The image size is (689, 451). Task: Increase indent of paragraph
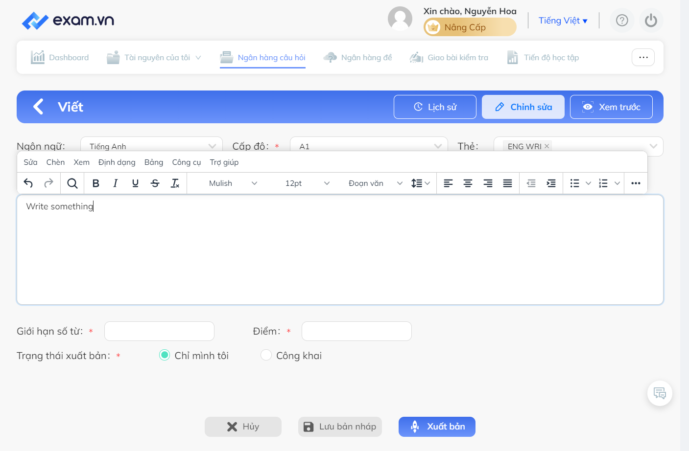click(551, 183)
